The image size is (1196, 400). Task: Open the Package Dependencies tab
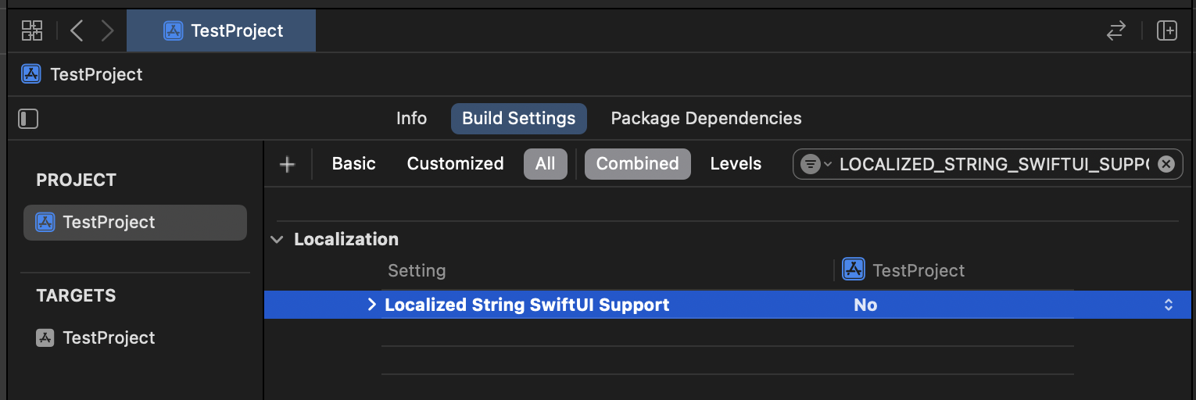pyautogui.click(x=706, y=119)
